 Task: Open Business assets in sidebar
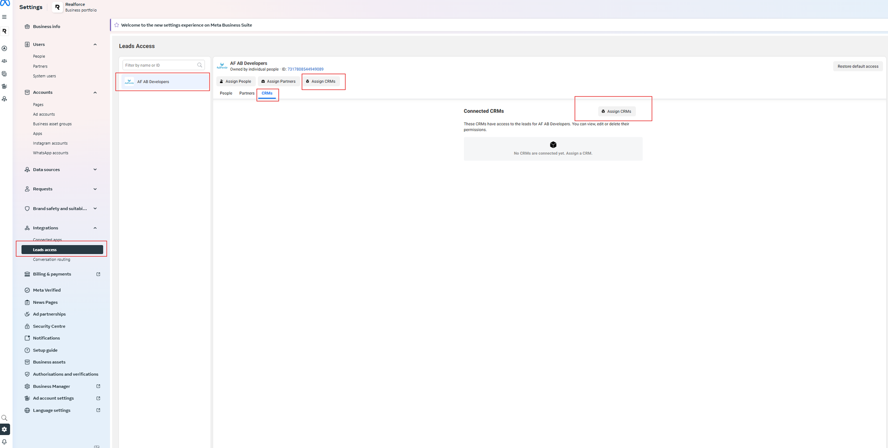(x=49, y=363)
